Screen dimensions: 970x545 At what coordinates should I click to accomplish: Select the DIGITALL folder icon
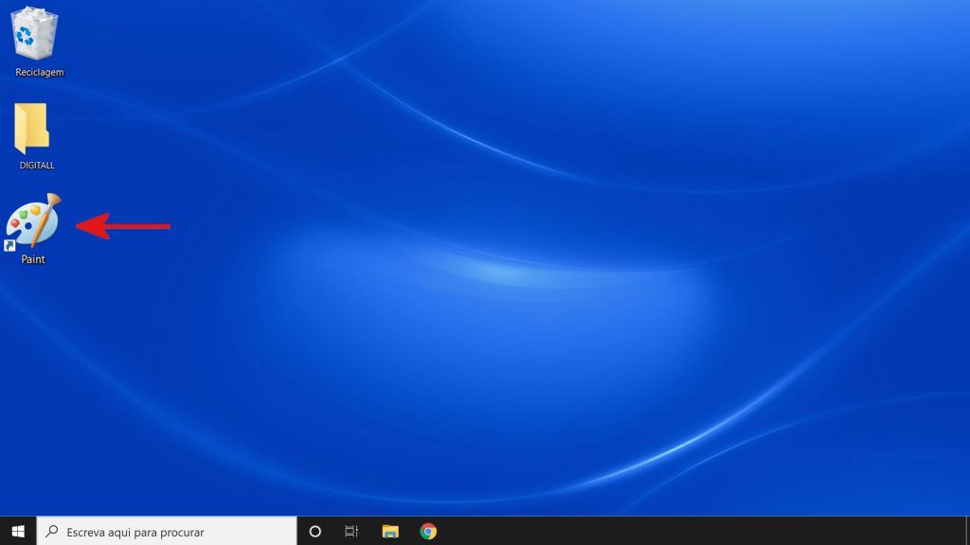tap(31, 128)
